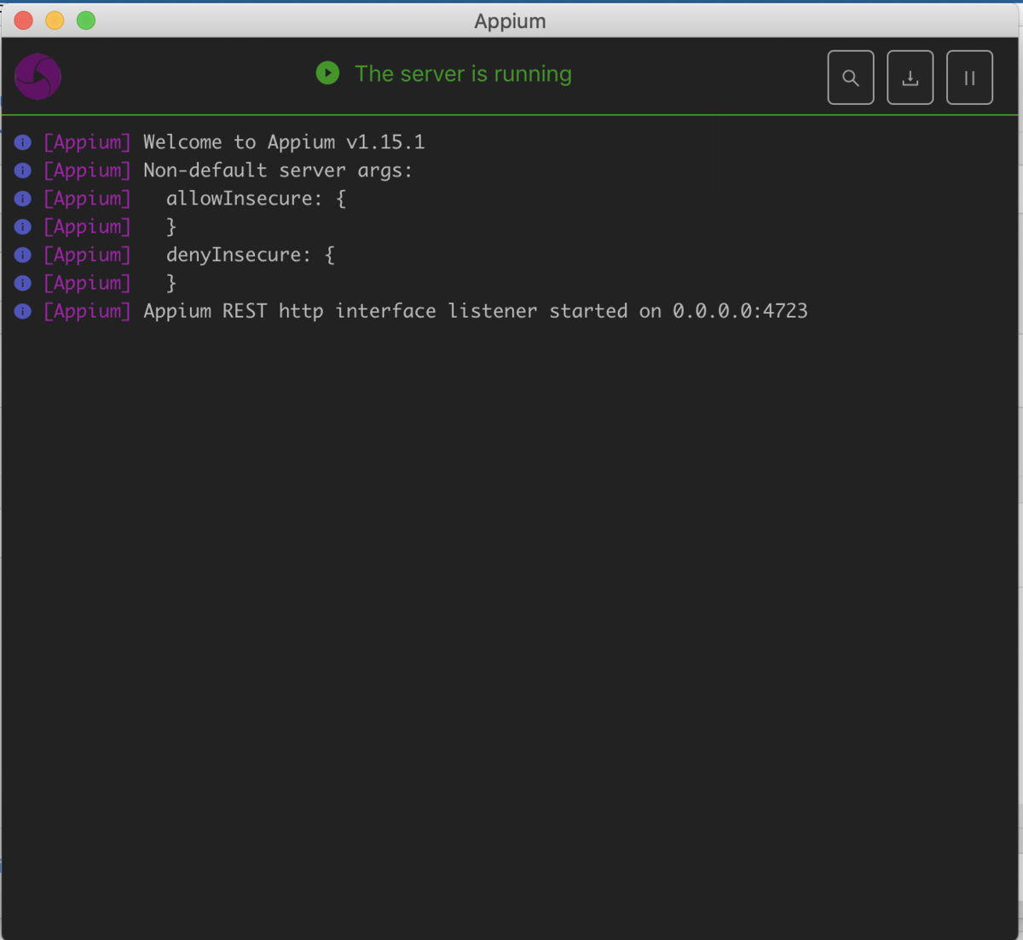This screenshot has height=940, width=1023.
Task: Maximize the Appium window with green button
Action: tap(86, 20)
